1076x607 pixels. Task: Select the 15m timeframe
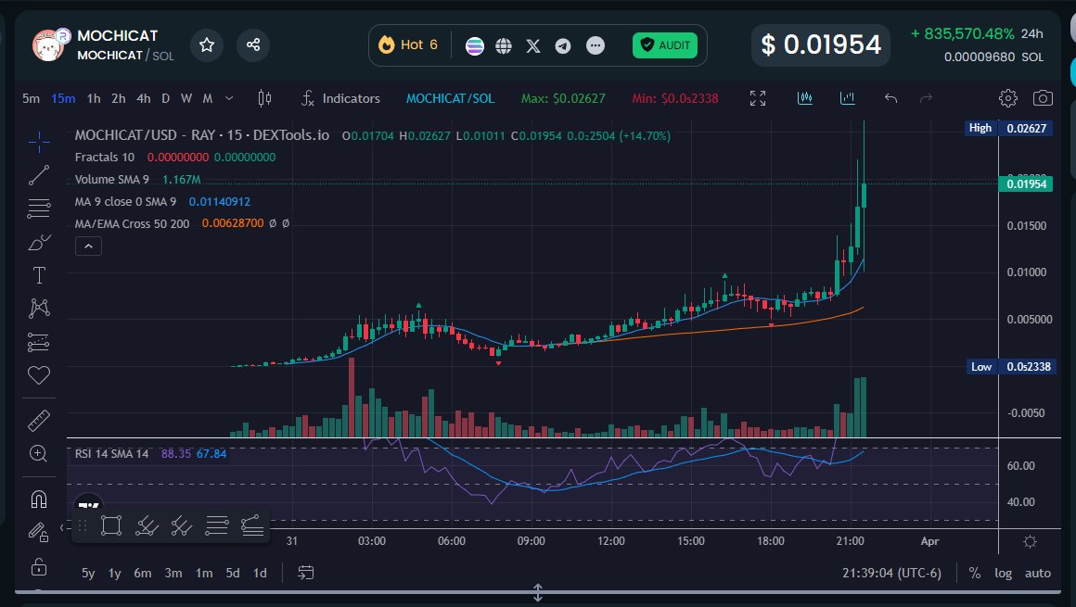click(63, 99)
